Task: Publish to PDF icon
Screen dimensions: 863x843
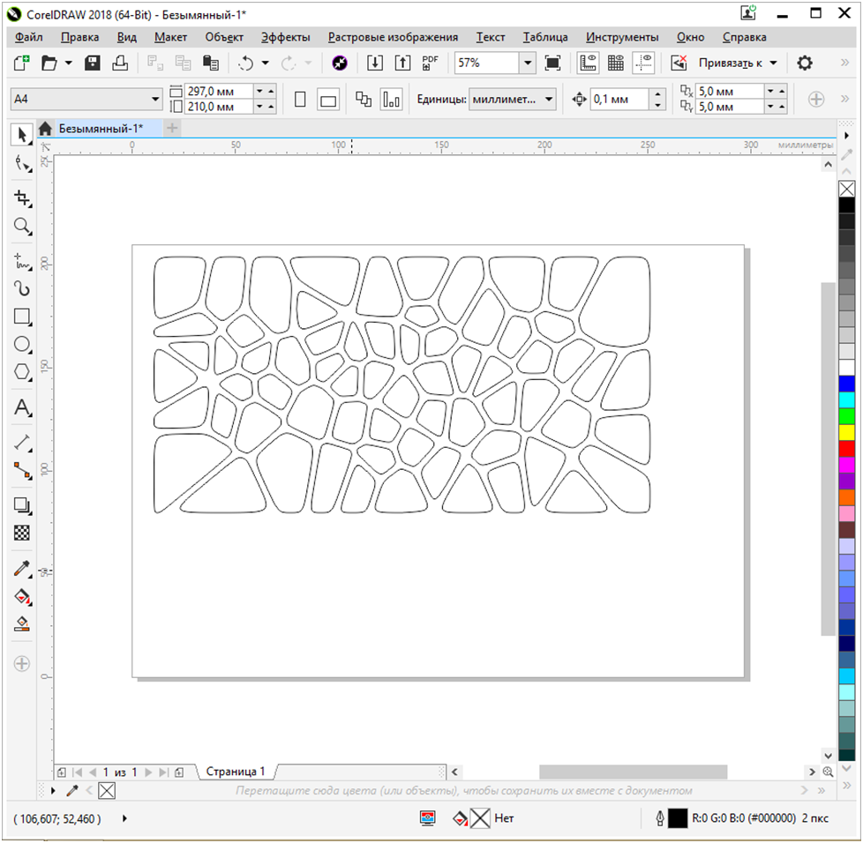Action: click(x=430, y=63)
